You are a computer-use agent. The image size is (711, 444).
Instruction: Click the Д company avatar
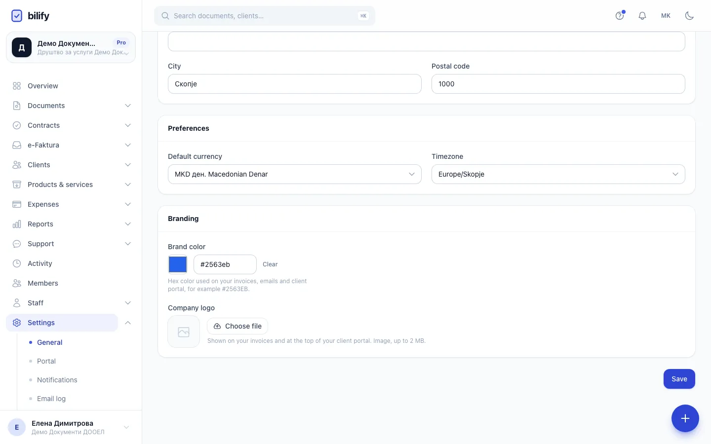tap(22, 47)
